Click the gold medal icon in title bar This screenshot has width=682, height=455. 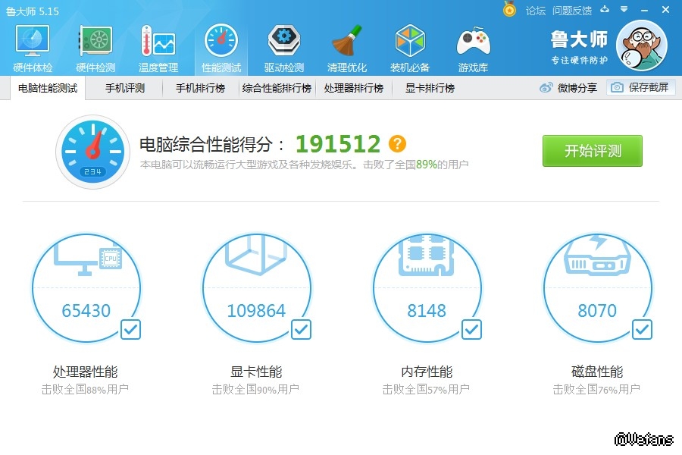point(509,10)
